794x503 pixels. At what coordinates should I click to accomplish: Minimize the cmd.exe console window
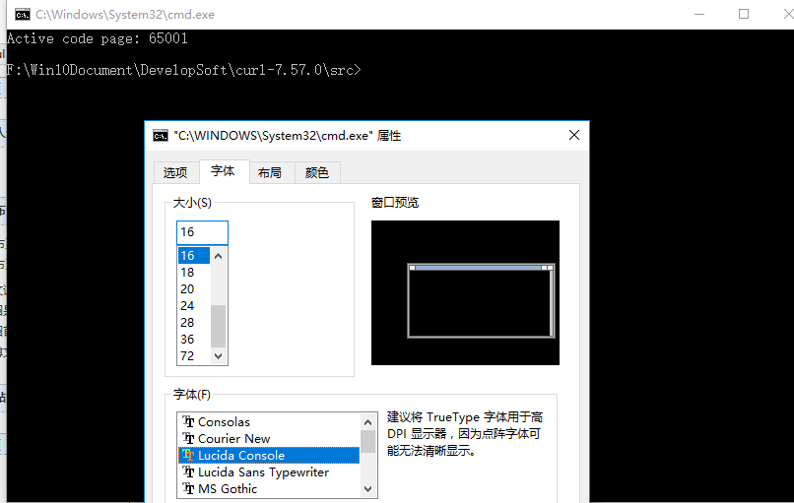coord(699,14)
